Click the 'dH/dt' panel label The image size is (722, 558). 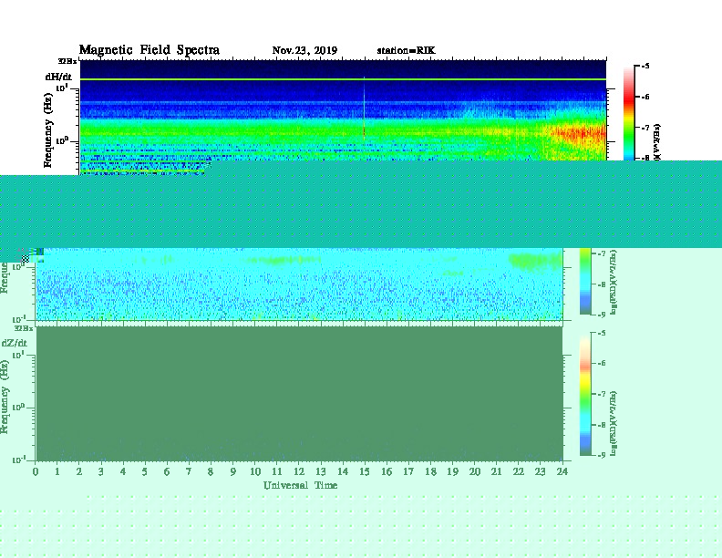click(58, 77)
